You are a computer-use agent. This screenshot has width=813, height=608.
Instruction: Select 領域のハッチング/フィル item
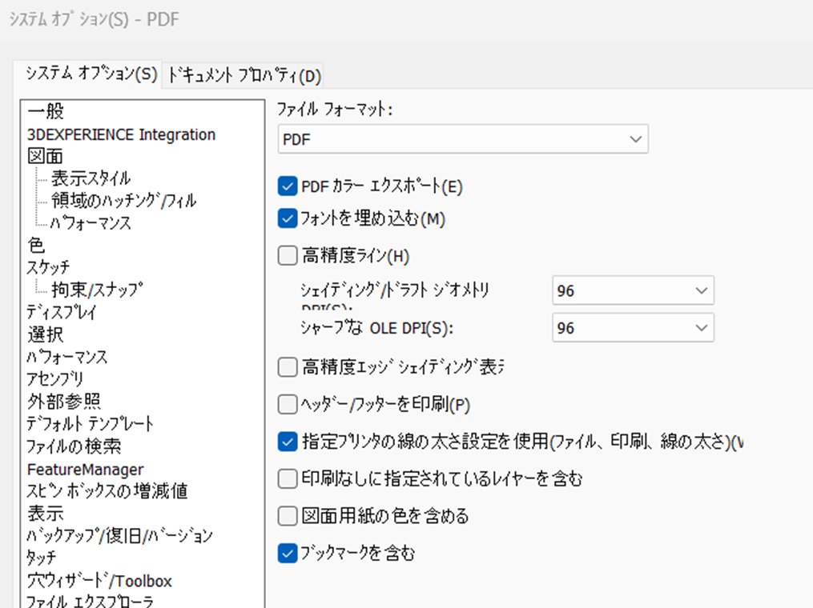click(124, 201)
